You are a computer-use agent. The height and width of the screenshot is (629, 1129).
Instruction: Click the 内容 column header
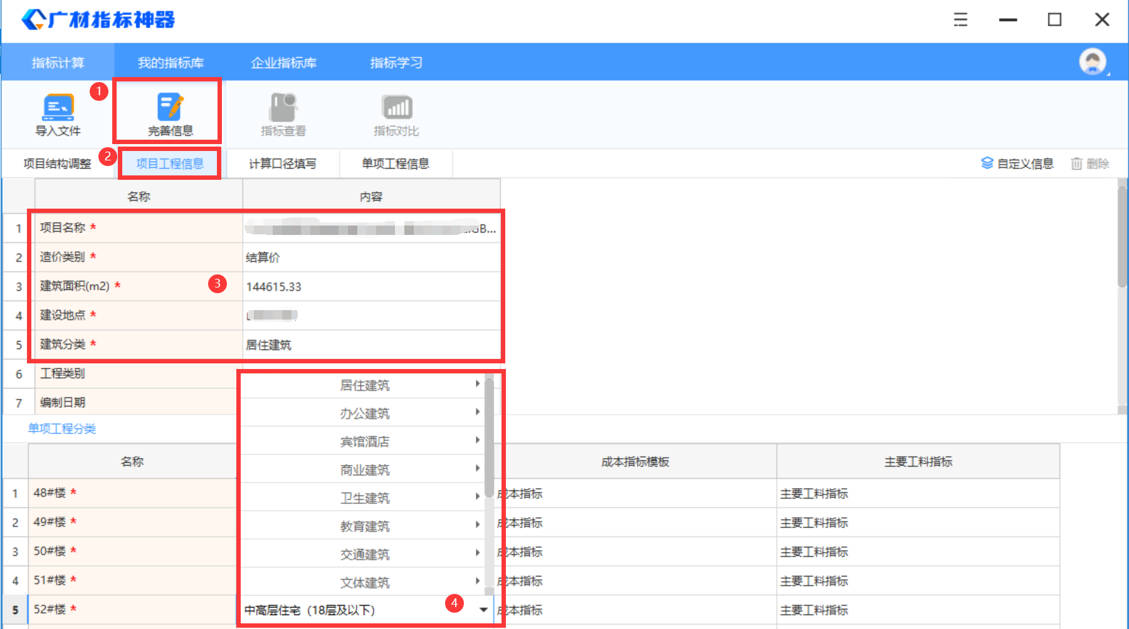pos(371,196)
